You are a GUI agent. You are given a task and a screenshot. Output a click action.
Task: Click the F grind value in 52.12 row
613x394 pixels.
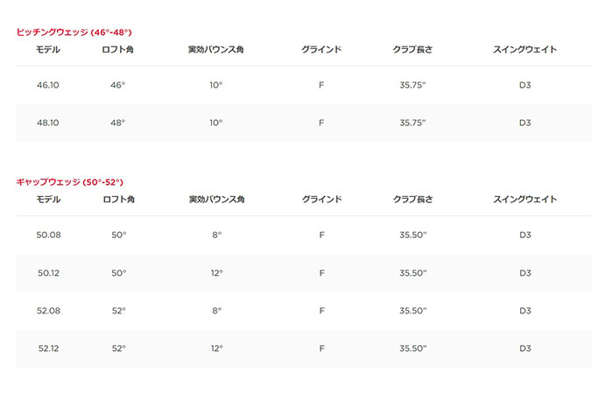[321, 348]
